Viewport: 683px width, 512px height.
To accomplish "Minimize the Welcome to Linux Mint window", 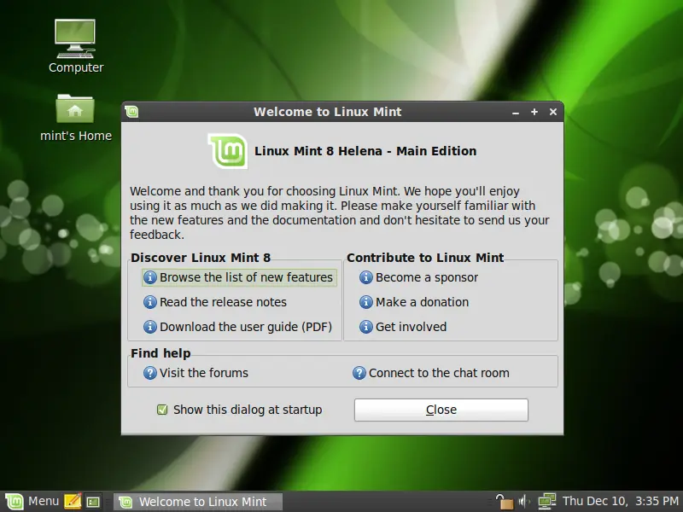I will coord(516,113).
